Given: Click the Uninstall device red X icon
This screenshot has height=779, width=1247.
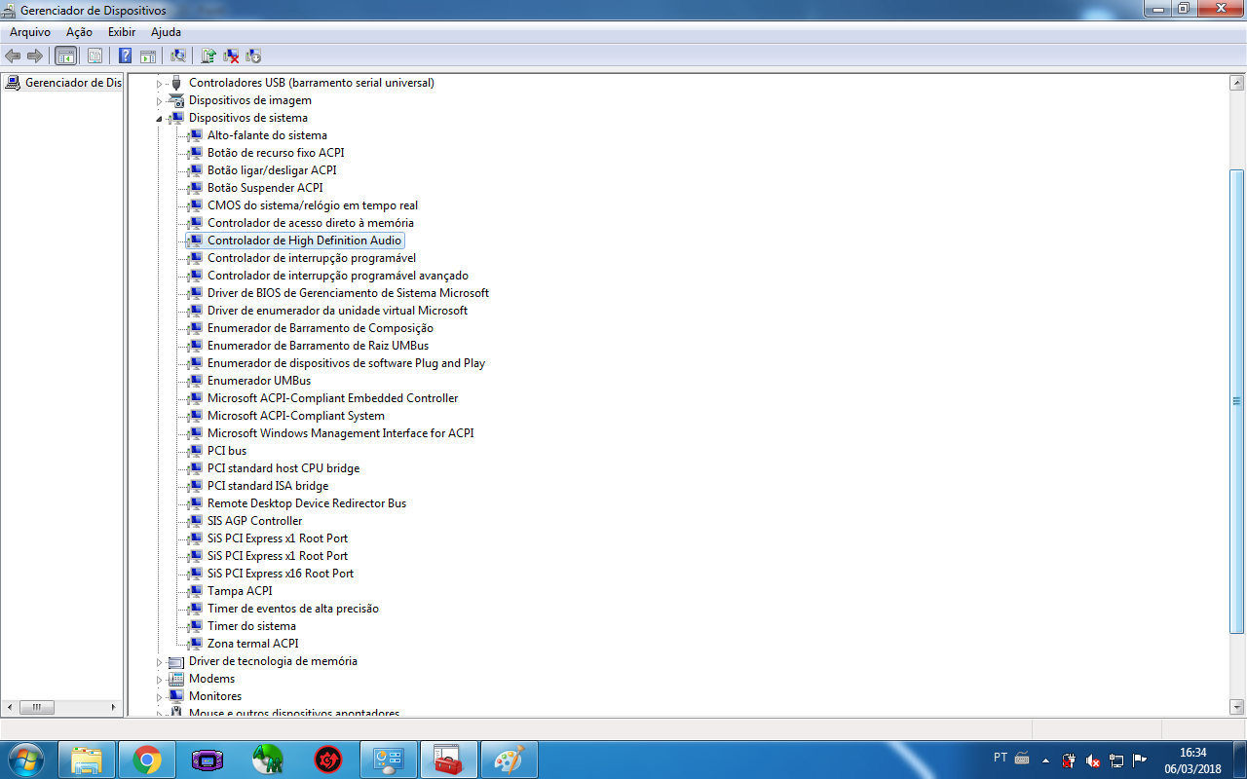Looking at the screenshot, I should (x=231, y=56).
